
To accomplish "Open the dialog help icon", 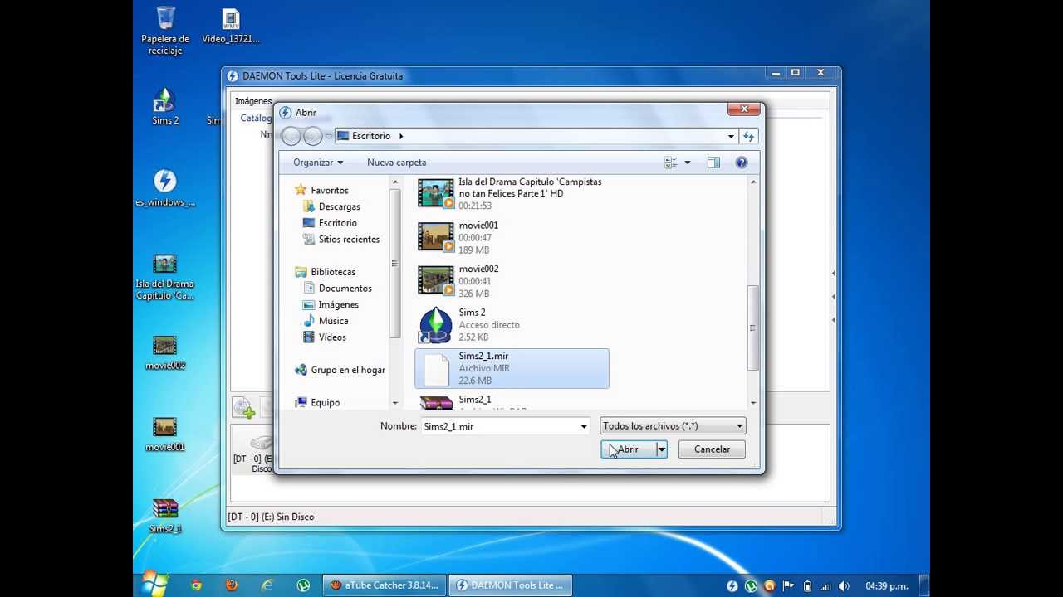I will coord(742,163).
